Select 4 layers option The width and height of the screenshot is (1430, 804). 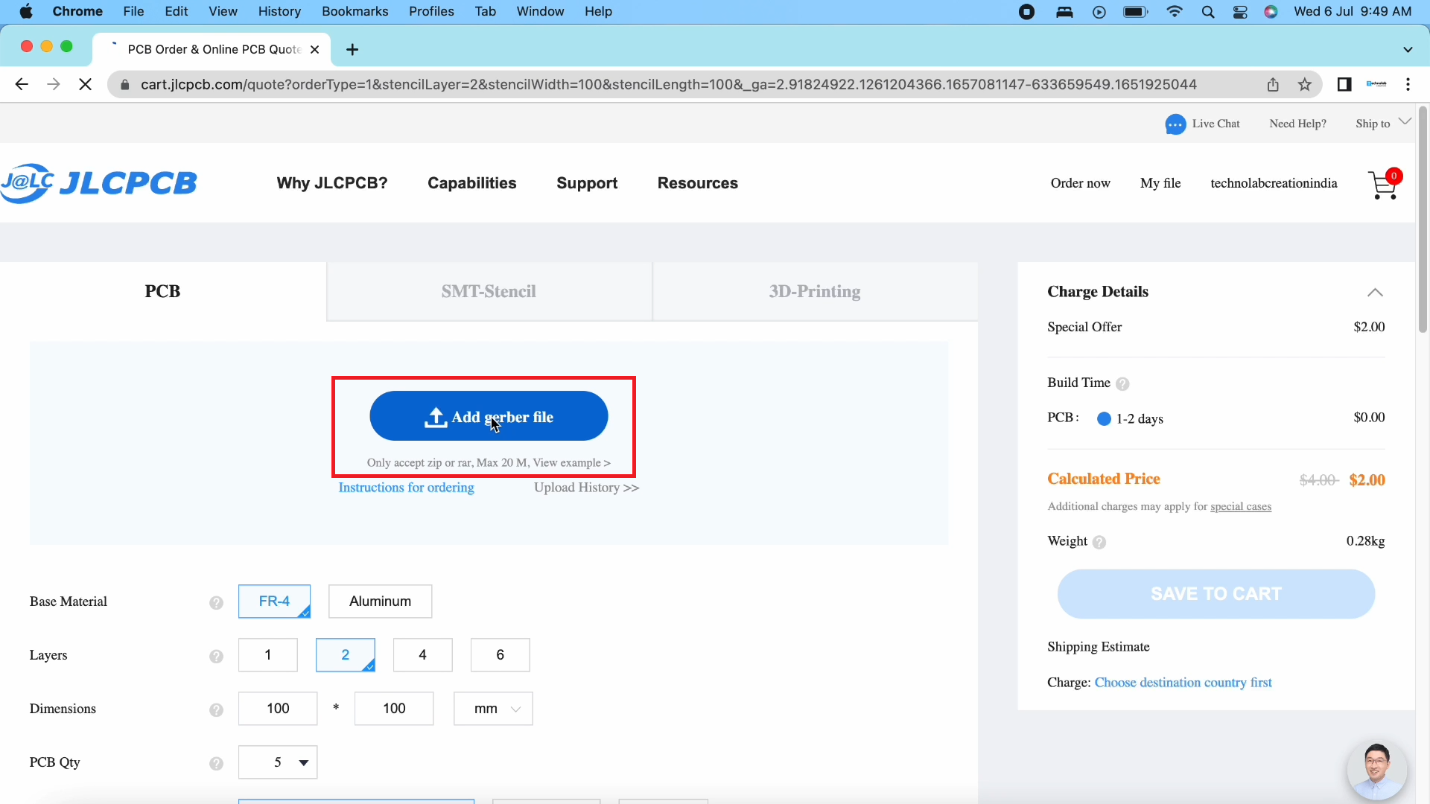[x=423, y=655]
